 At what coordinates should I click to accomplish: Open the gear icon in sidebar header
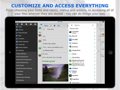pos(17,24)
